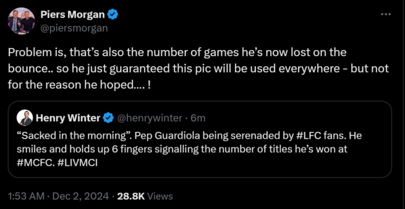Click Piers Morgan's blue verified badge
Screen dimensions: 405x209
pos(113,15)
